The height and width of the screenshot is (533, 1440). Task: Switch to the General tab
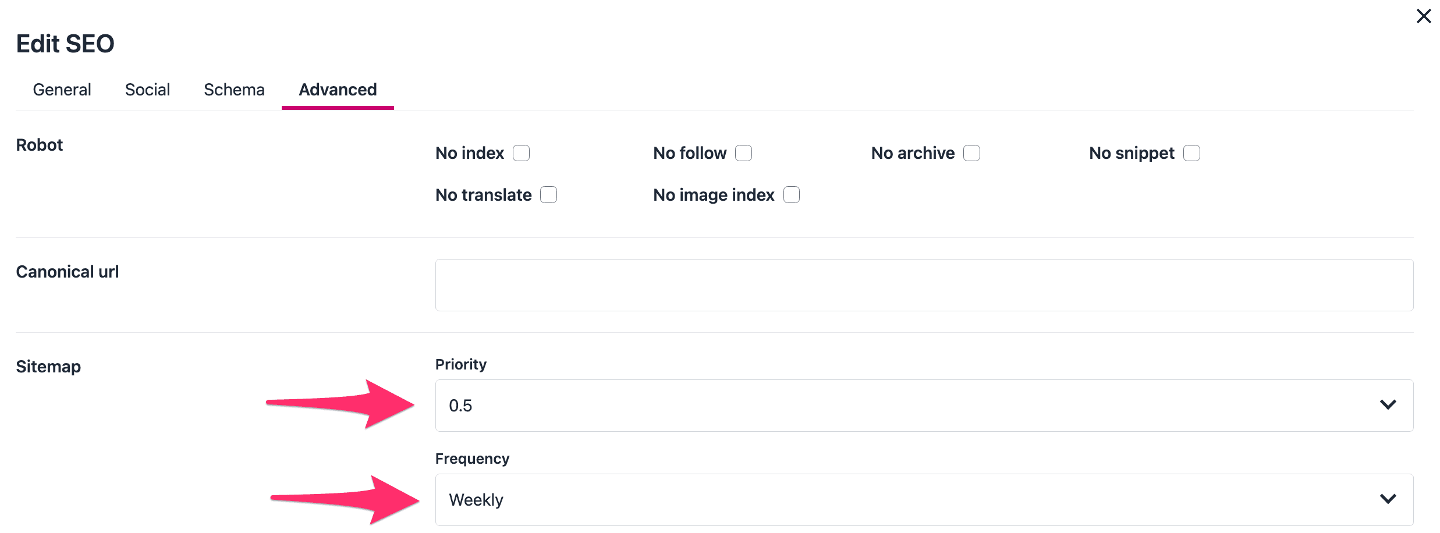pyautogui.click(x=62, y=90)
